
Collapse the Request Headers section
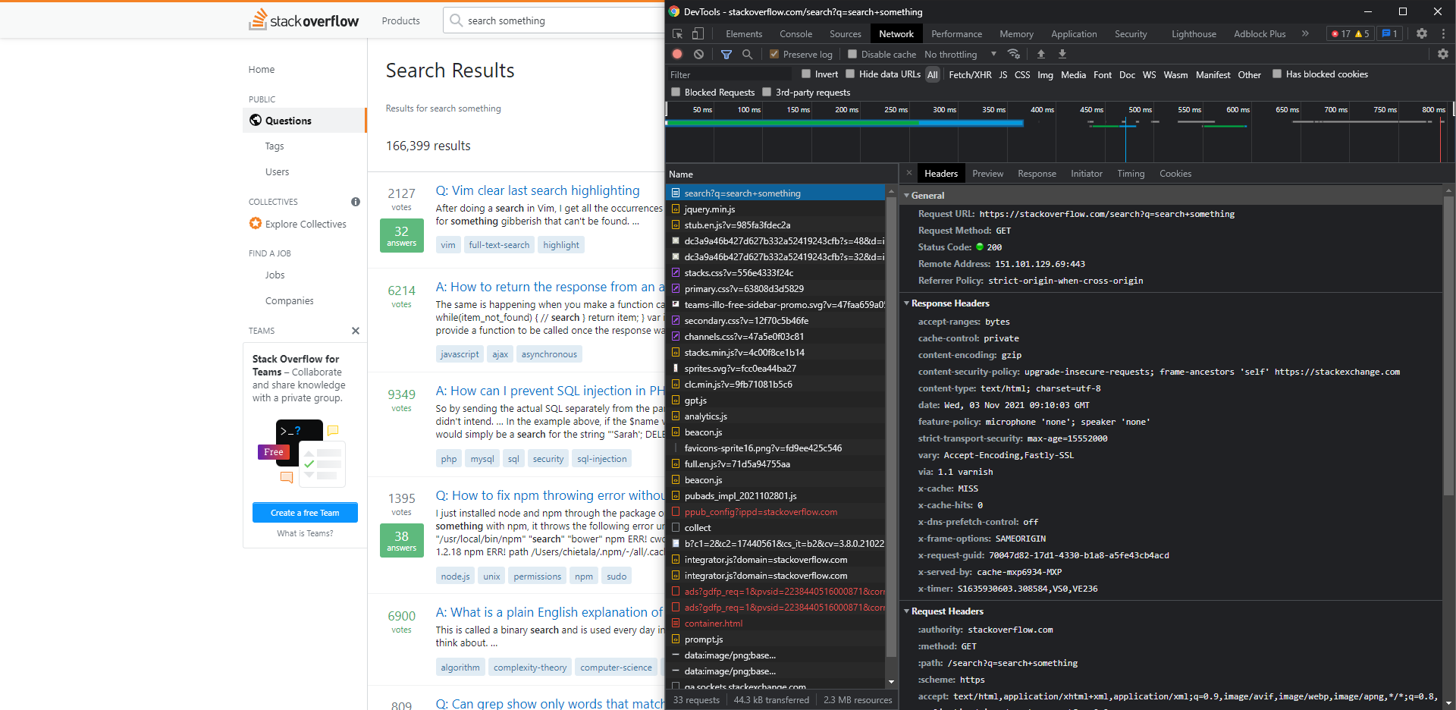pyautogui.click(x=906, y=611)
